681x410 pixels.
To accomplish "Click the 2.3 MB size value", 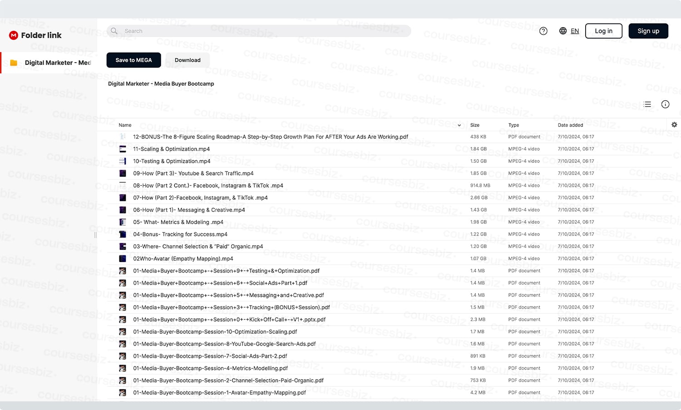I will (x=478, y=320).
